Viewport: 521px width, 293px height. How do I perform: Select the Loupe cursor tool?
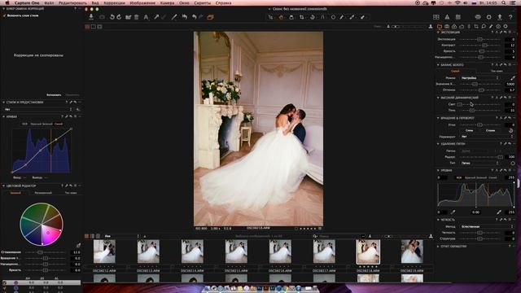pyautogui.click(x=291, y=17)
